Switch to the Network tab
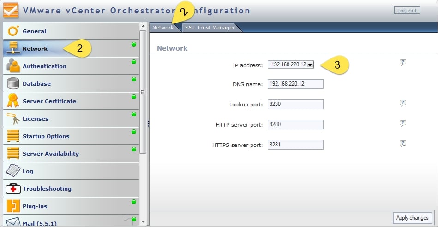The width and height of the screenshot is (438, 227). coord(163,28)
